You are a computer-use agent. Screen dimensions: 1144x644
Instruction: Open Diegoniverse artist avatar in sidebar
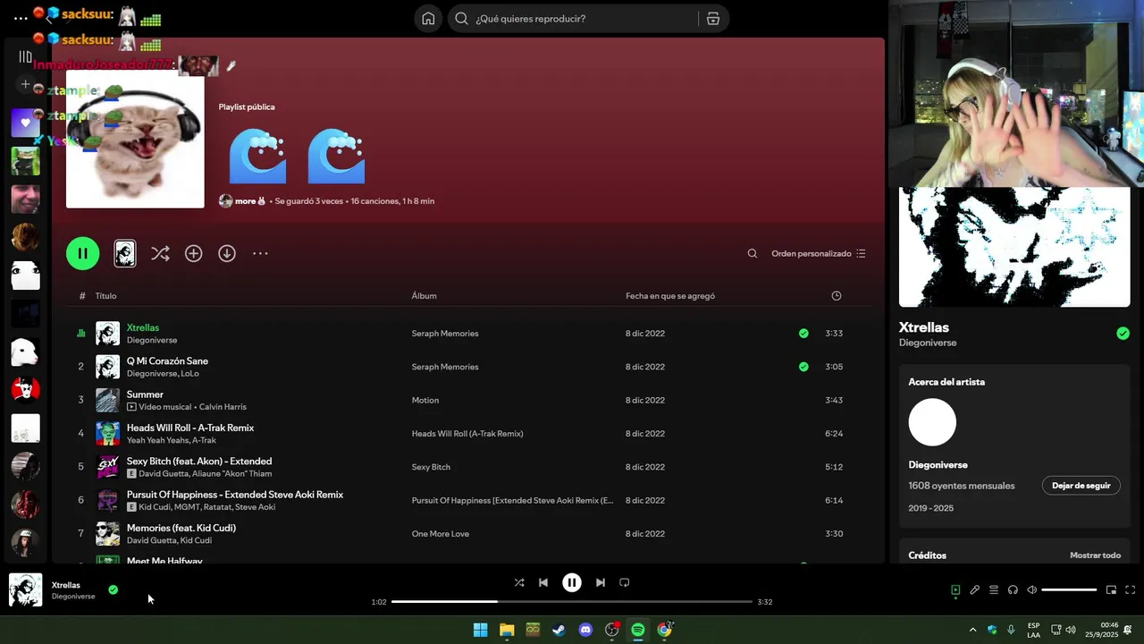932,422
